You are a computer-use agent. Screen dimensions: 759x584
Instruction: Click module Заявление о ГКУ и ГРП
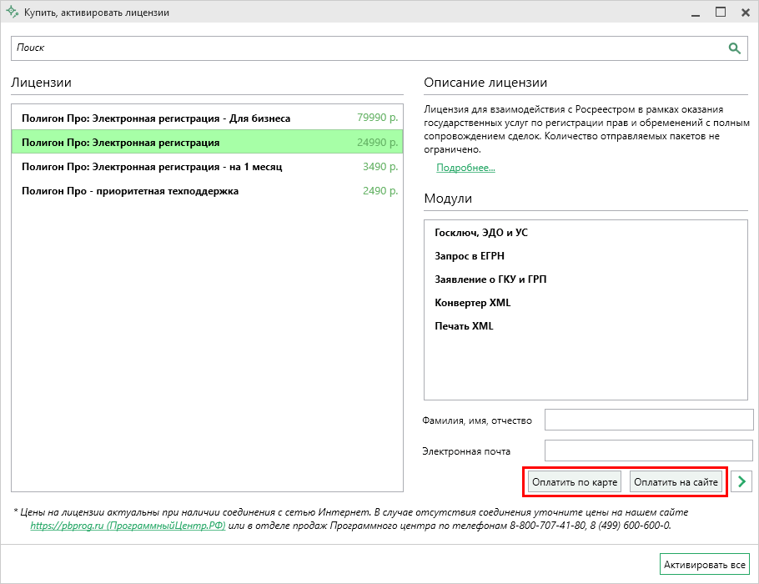[490, 279]
